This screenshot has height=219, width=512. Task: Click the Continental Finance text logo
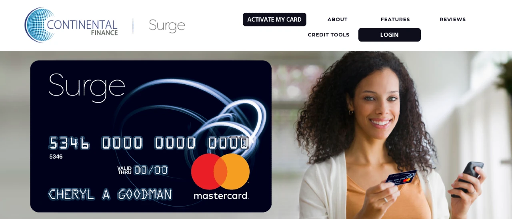(x=82, y=27)
